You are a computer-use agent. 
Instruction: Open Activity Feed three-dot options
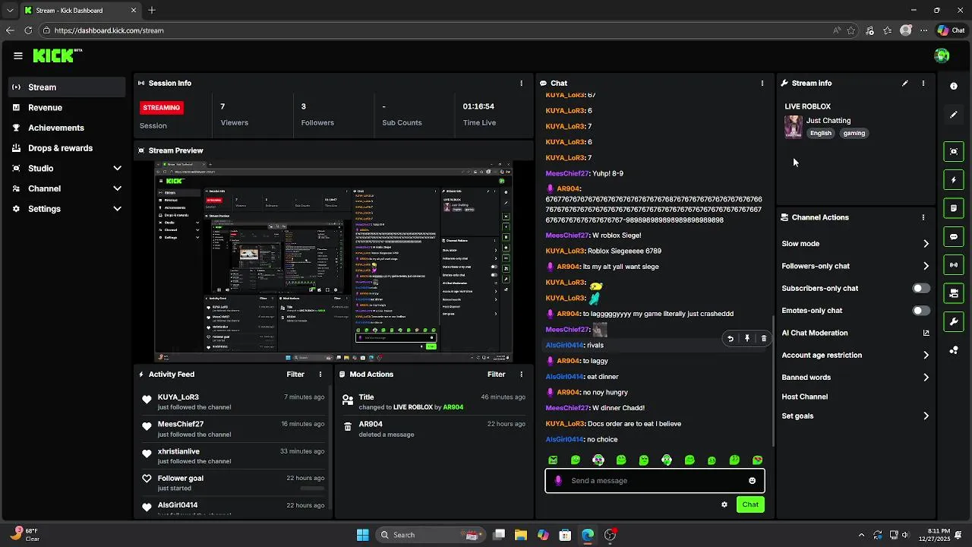[x=320, y=375]
